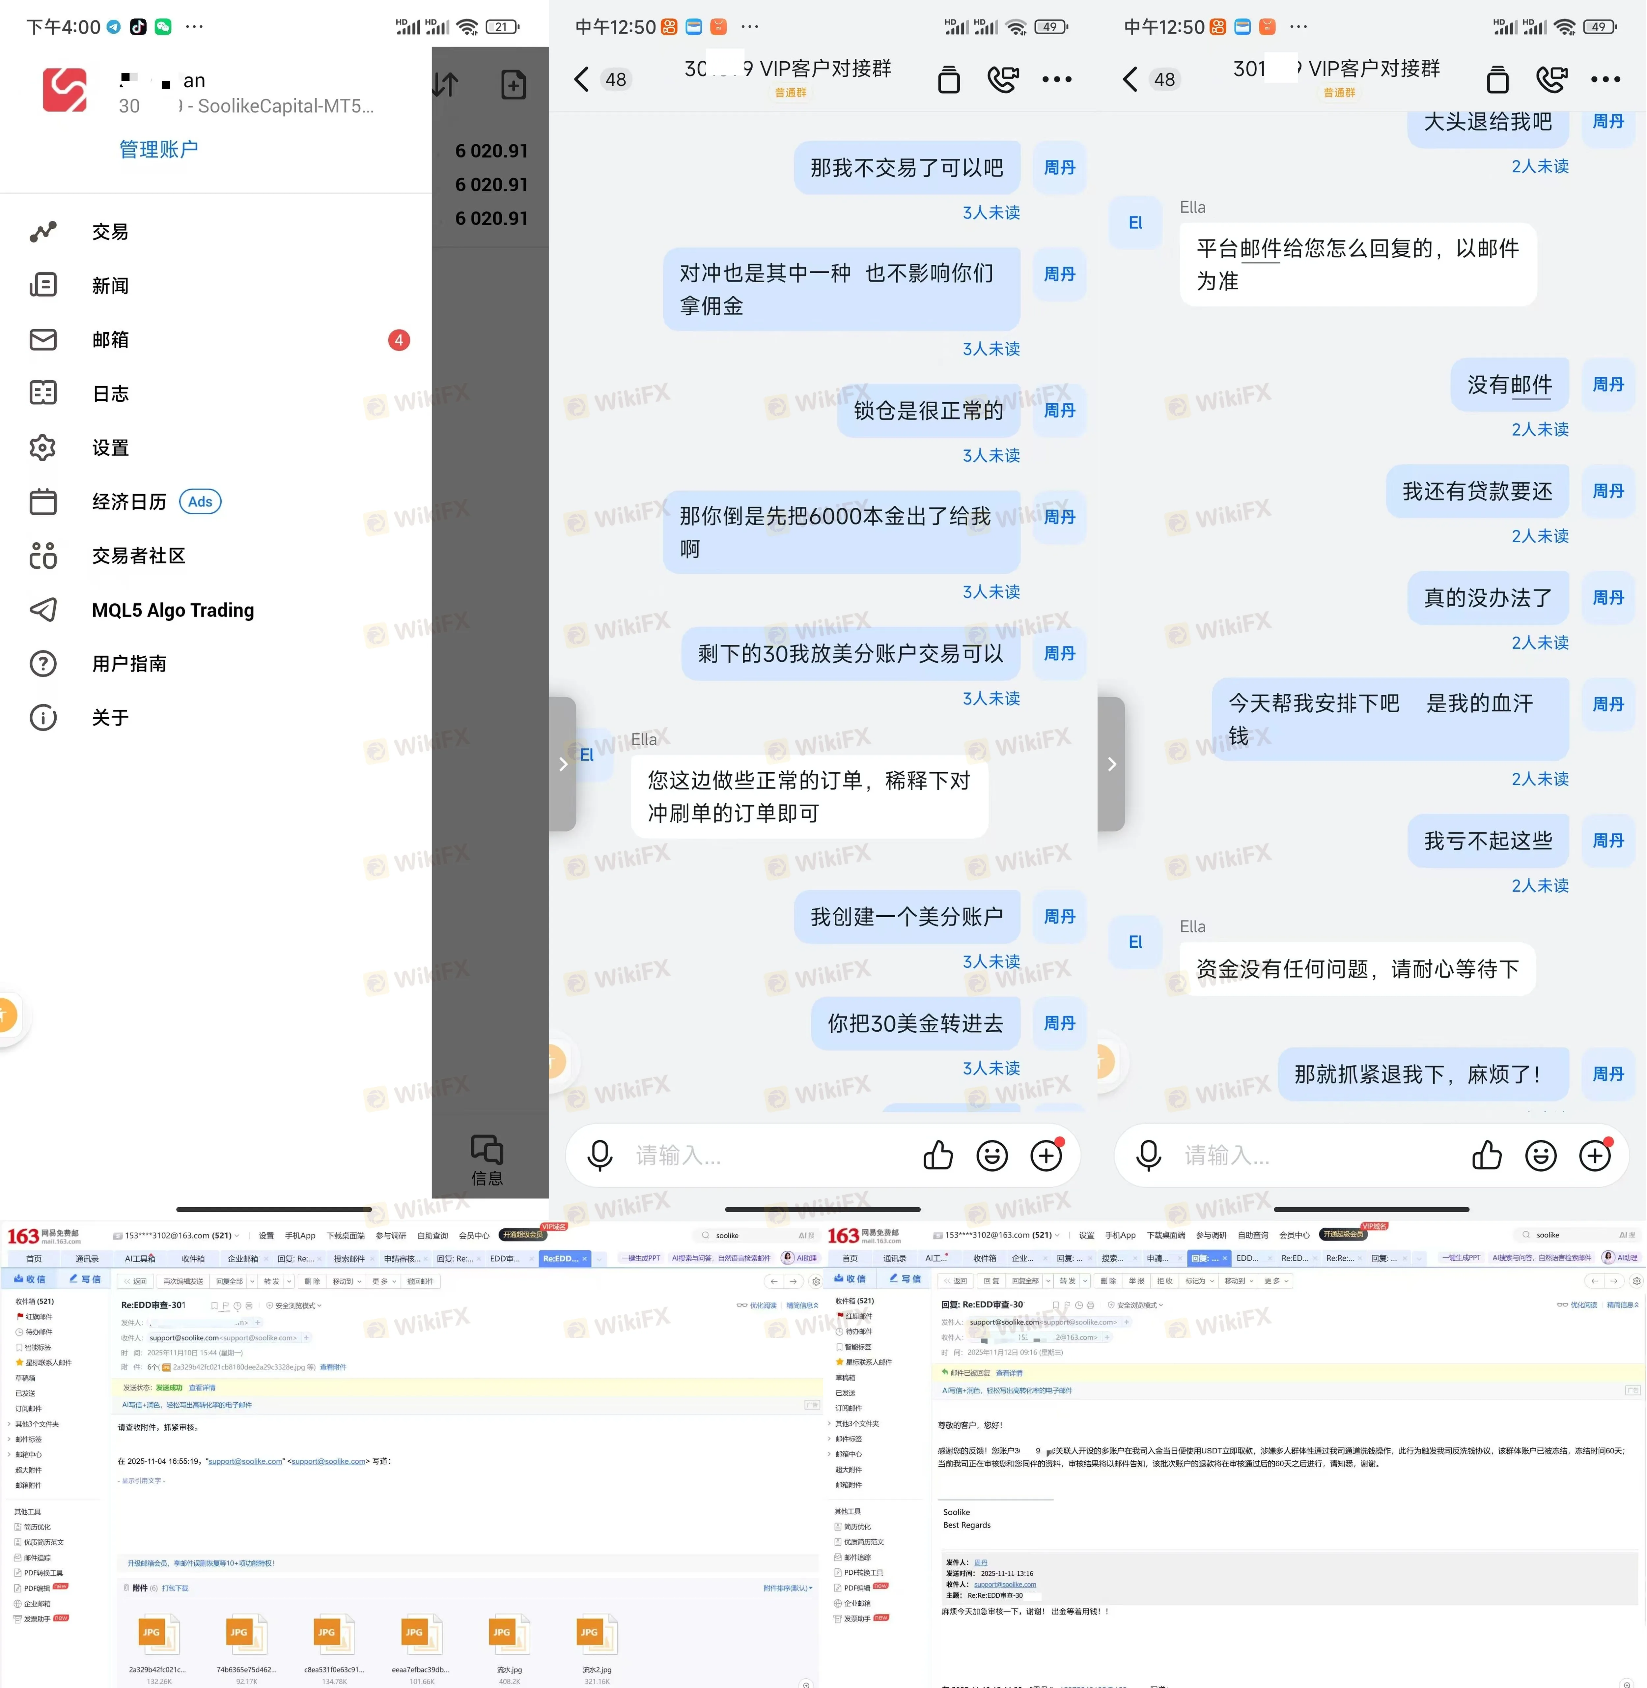Open MQL5 Algo Trading item
This screenshot has width=1647, height=1688.
tap(172, 610)
